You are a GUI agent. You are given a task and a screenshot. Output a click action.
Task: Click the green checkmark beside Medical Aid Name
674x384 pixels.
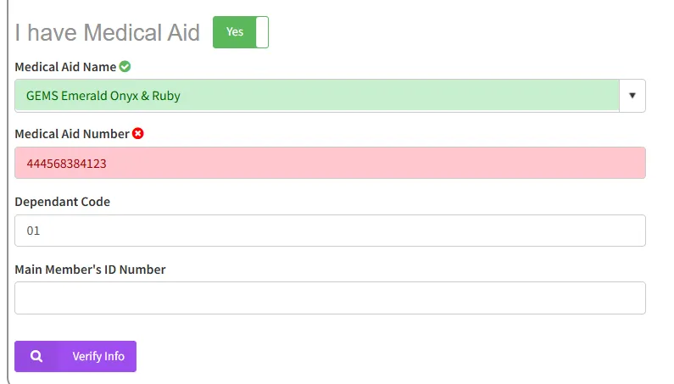pyautogui.click(x=125, y=67)
